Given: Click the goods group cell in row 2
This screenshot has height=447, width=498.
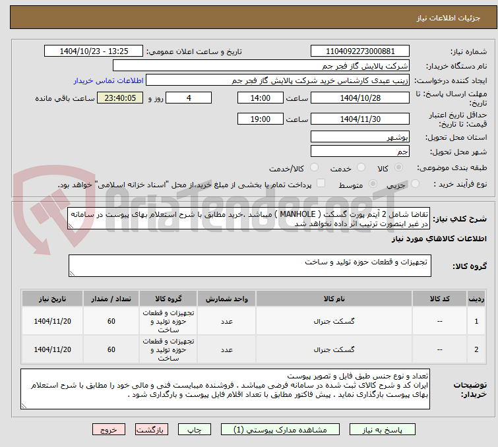Looking at the screenshot, I should [168, 349].
